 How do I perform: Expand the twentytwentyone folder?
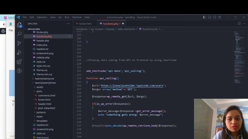(45, 78)
